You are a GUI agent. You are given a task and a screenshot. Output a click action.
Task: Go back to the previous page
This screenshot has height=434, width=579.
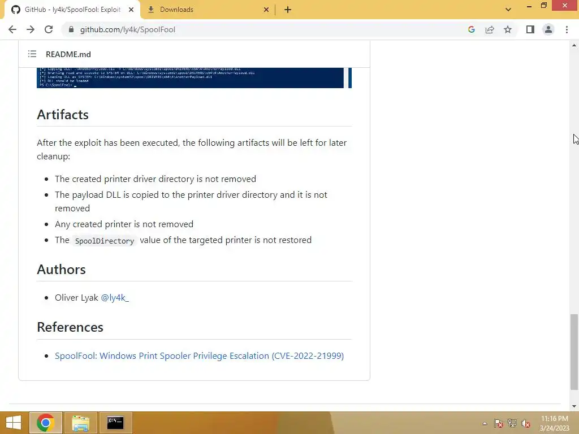(12, 29)
